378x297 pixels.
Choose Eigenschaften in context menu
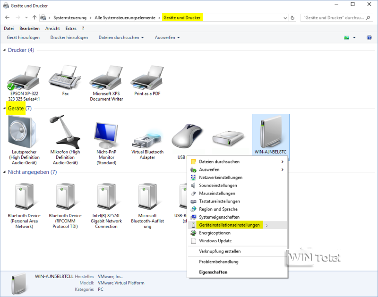[237, 272]
